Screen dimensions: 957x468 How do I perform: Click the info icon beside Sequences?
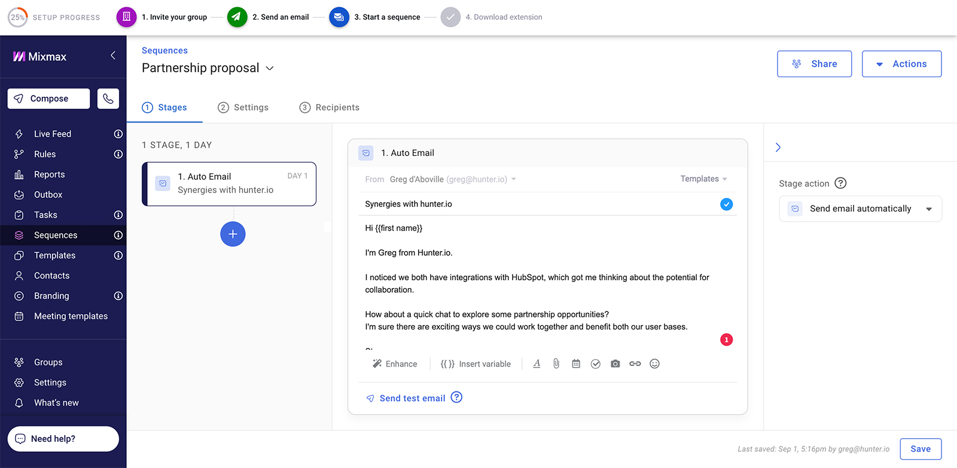pyautogui.click(x=118, y=235)
